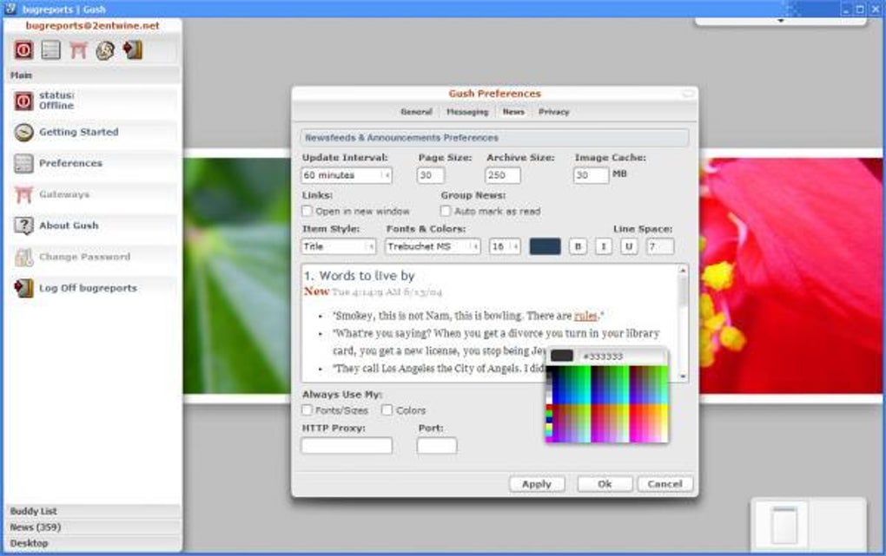Click the HTTP Proxy input field
886x556 pixels.
347,446
